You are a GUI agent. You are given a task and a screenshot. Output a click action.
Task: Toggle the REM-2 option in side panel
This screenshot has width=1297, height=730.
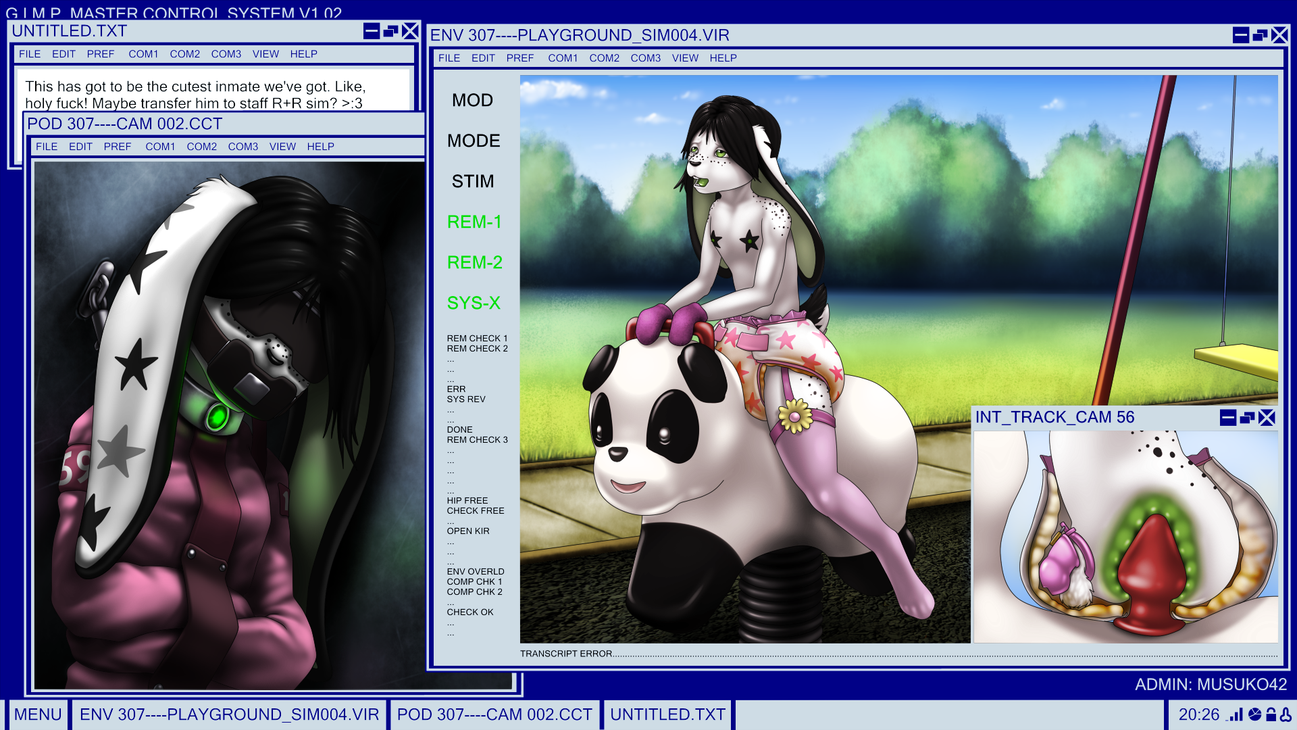(x=474, y=262)
